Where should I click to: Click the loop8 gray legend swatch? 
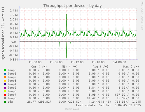click(5, 98)
